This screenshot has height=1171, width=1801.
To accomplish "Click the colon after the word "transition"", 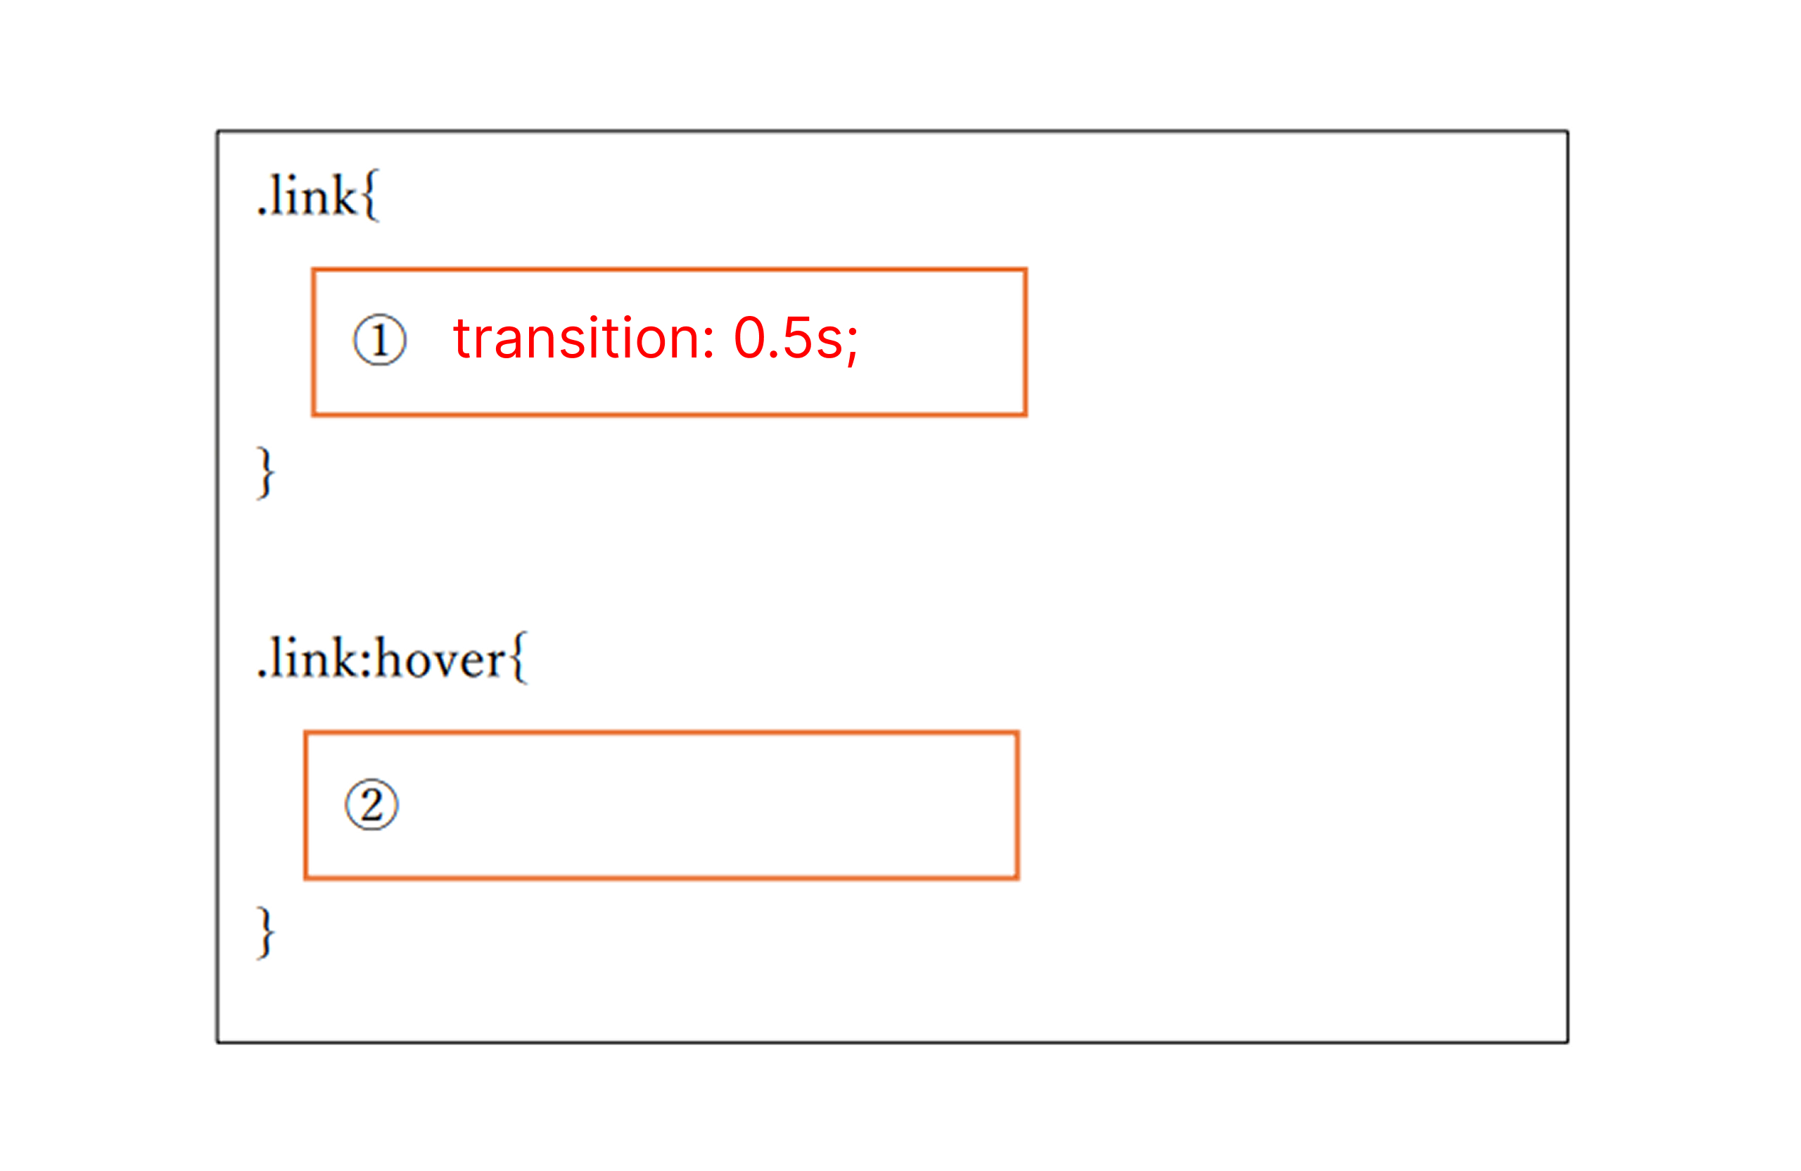I will [x=709, y=343].
